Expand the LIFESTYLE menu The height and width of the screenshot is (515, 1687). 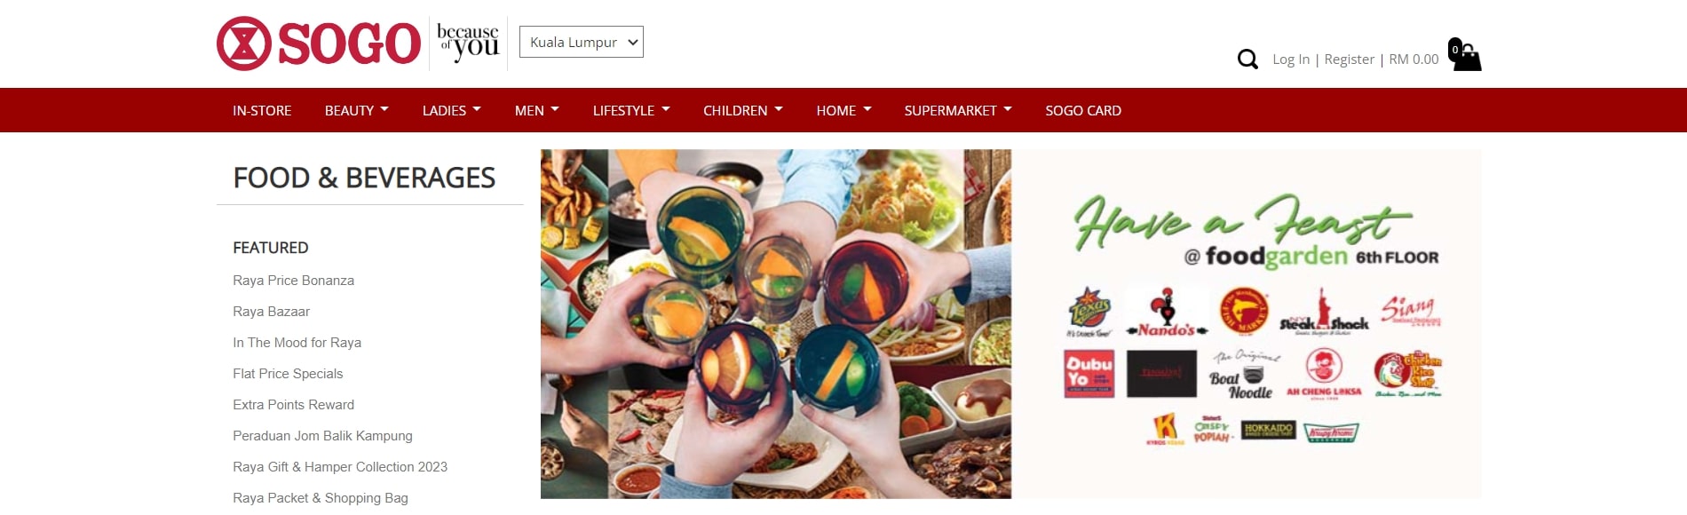pyautogui.click(x=631, y=110)
